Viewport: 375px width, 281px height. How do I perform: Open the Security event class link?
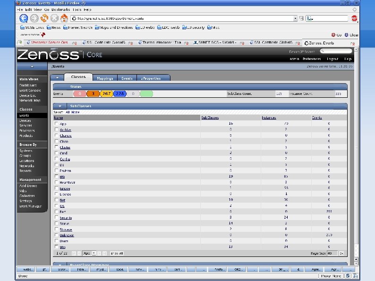point(66,218)
